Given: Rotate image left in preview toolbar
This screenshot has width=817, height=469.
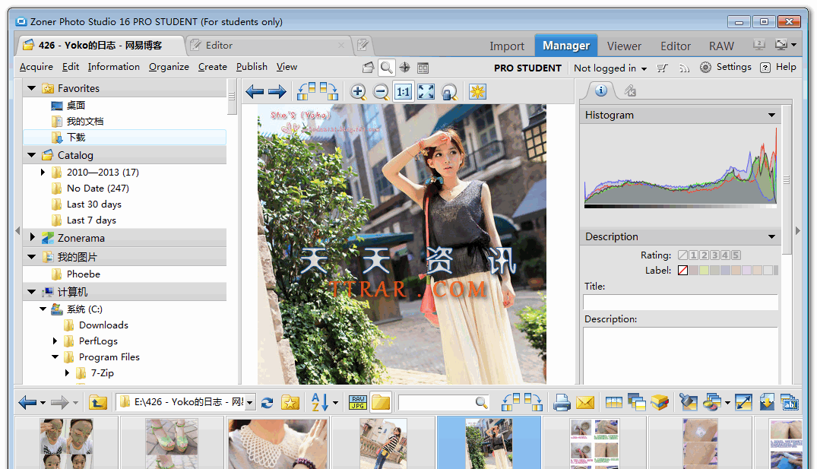Looking at the screenshot, I should point(306,92).
